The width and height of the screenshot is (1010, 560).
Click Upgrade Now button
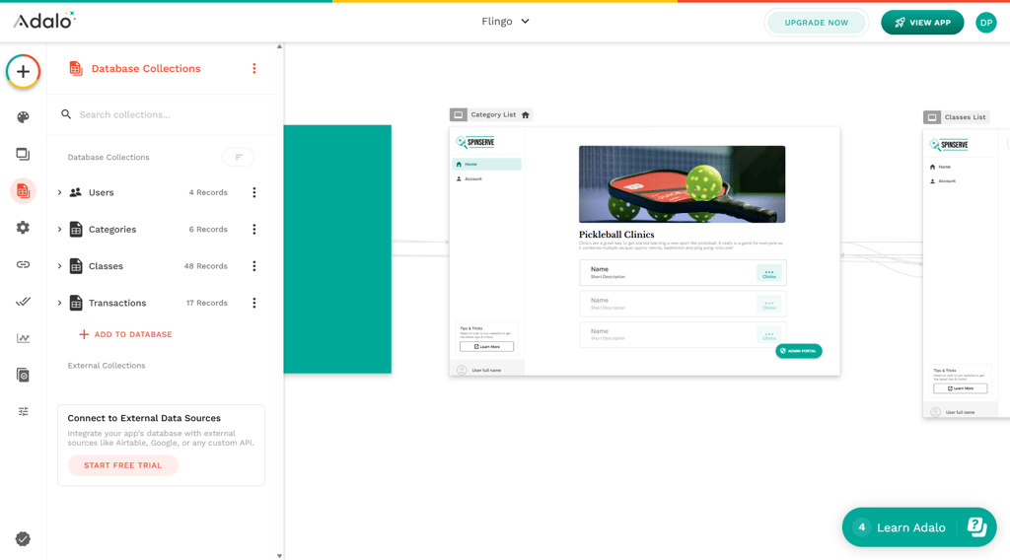click(816, 23)
